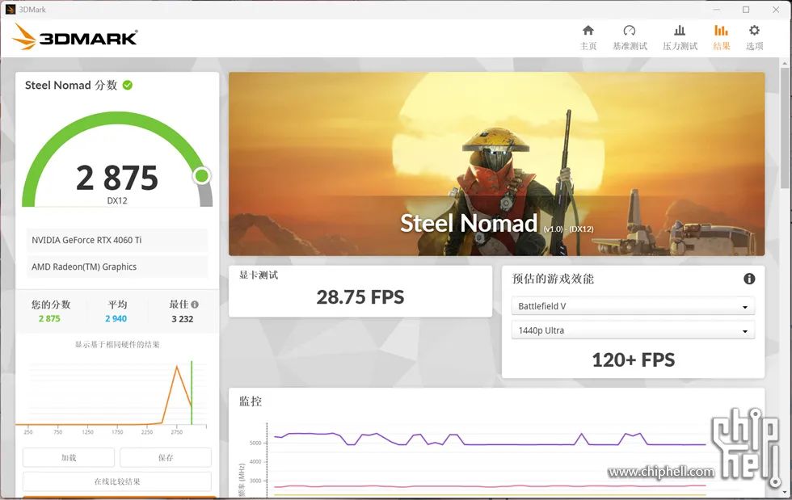The image size is (792, 500).
Task: Click the info icon in 预估的游戏效能 panel
Action: coord(749,279)
